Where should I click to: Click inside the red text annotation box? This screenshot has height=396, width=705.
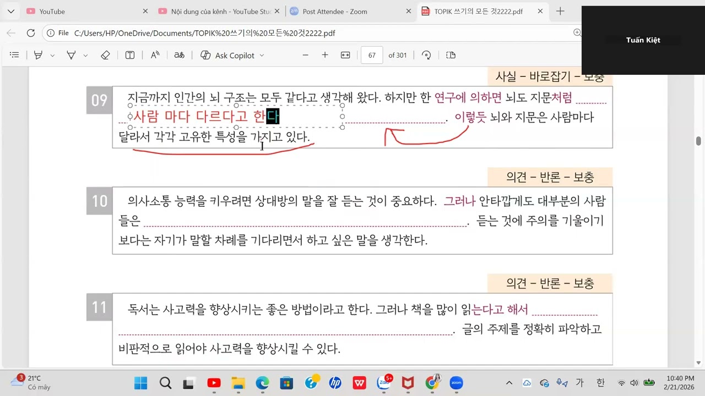click(236, 117)
